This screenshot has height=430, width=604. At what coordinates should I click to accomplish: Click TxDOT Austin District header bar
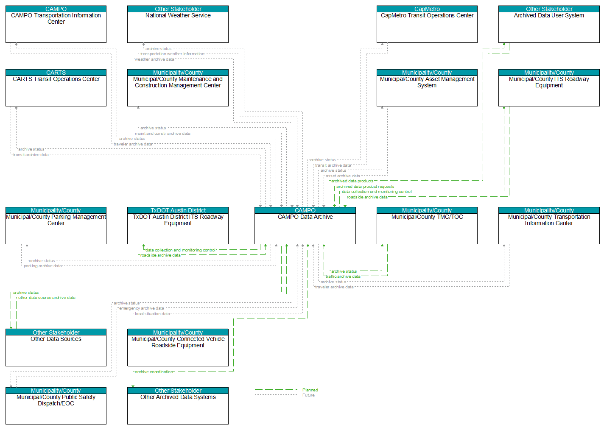(178, 210)
